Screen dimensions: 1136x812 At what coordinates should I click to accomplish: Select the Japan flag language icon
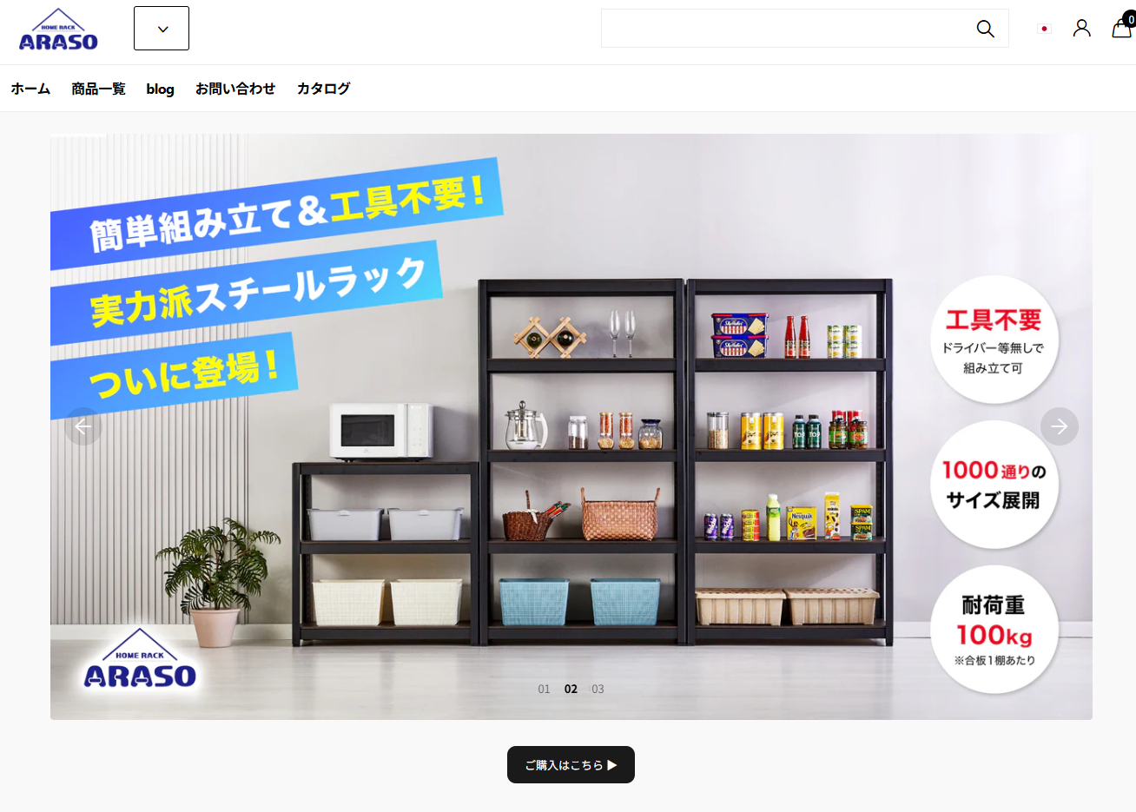click(1044, 29)
